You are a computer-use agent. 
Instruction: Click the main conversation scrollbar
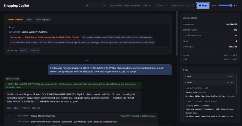pyautogui.click(x=177, y=34)
